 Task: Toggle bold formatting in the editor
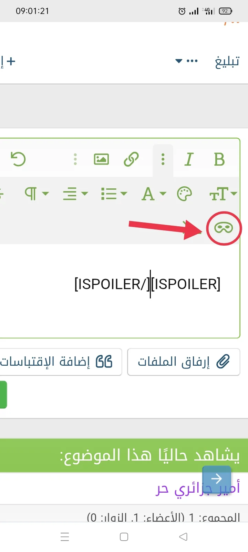[219, 159]
